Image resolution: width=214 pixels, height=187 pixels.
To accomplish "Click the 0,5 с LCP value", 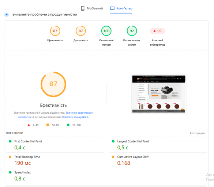I will point(123,148).
